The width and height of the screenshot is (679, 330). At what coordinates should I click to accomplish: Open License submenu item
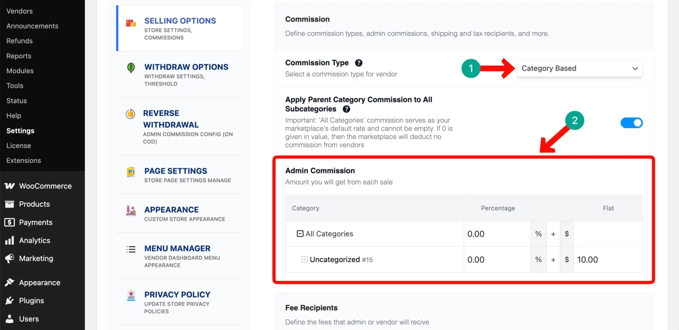(x=19, y=145)
